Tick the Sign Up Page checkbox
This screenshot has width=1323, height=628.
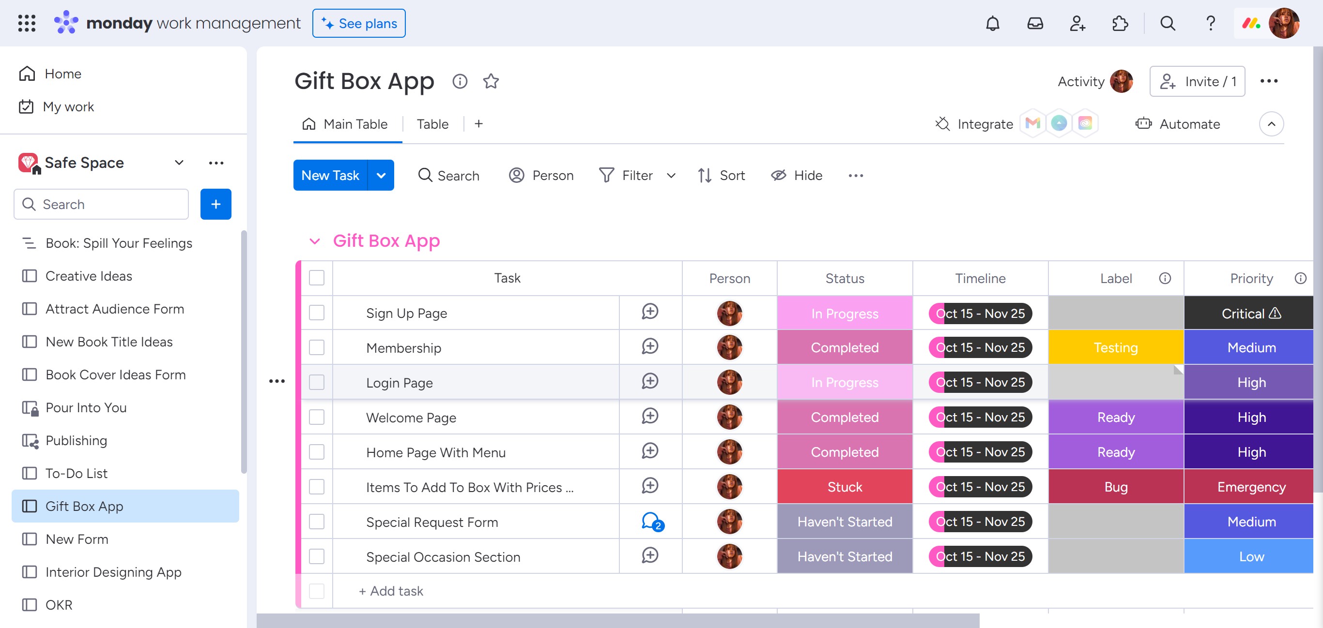coord(316,313)
